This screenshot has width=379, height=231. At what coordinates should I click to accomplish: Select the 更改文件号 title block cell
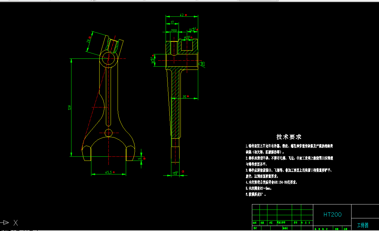tap(281, 222)
